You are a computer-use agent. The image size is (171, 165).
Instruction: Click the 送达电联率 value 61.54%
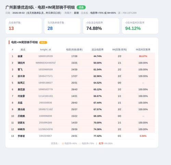coord(97,69)
